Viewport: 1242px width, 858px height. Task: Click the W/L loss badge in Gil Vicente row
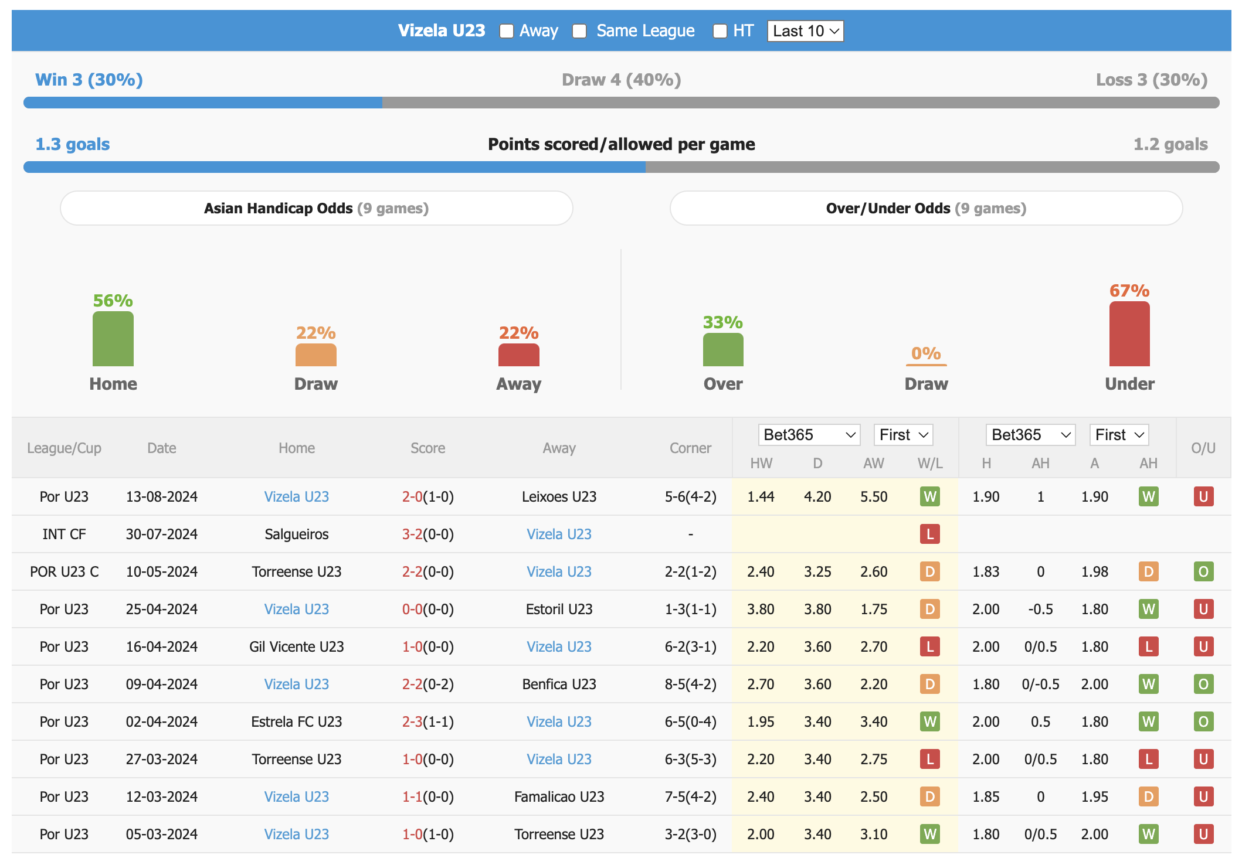930,646
